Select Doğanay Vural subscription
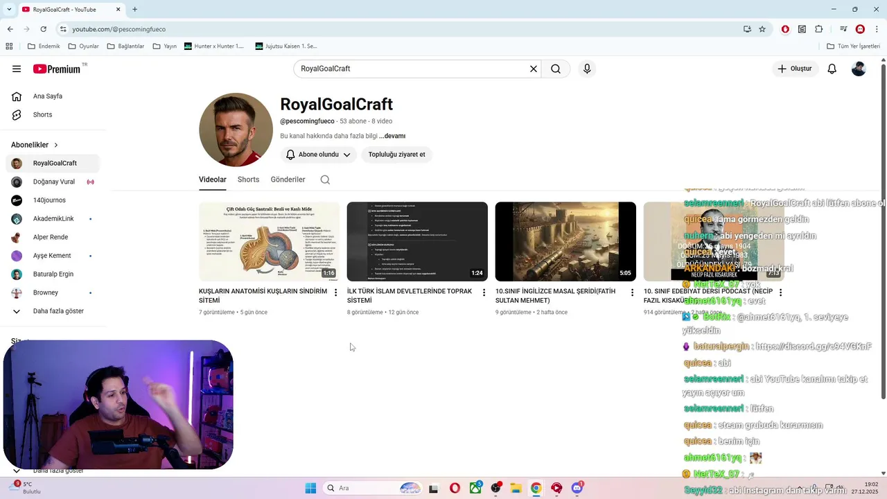 point(53,182)
